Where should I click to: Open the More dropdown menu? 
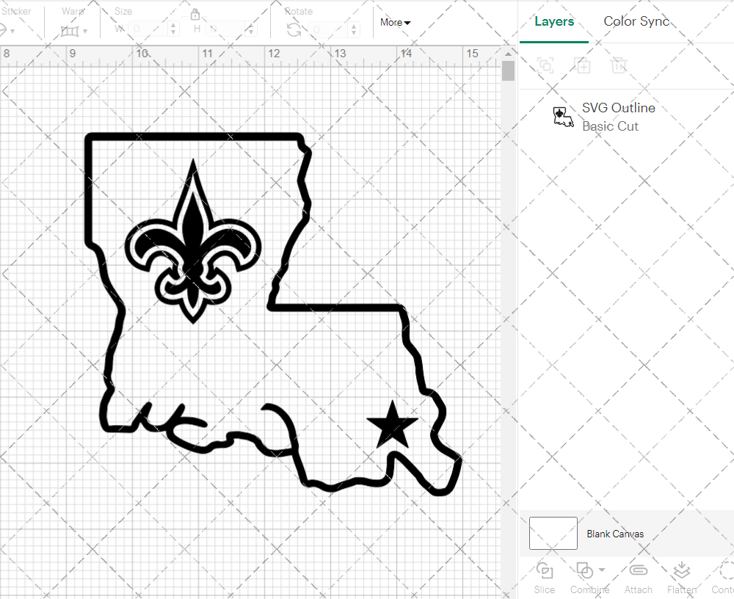(x=395, y=23)
